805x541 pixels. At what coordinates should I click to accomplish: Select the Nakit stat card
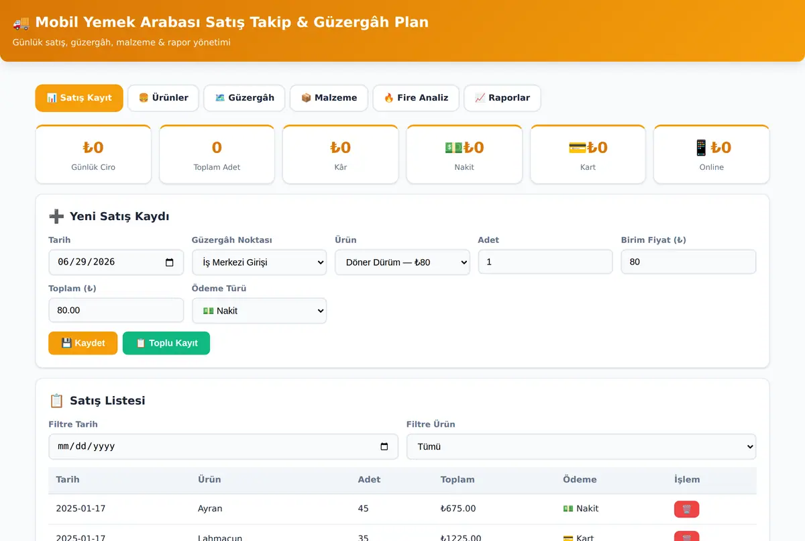tap(464, 154)
